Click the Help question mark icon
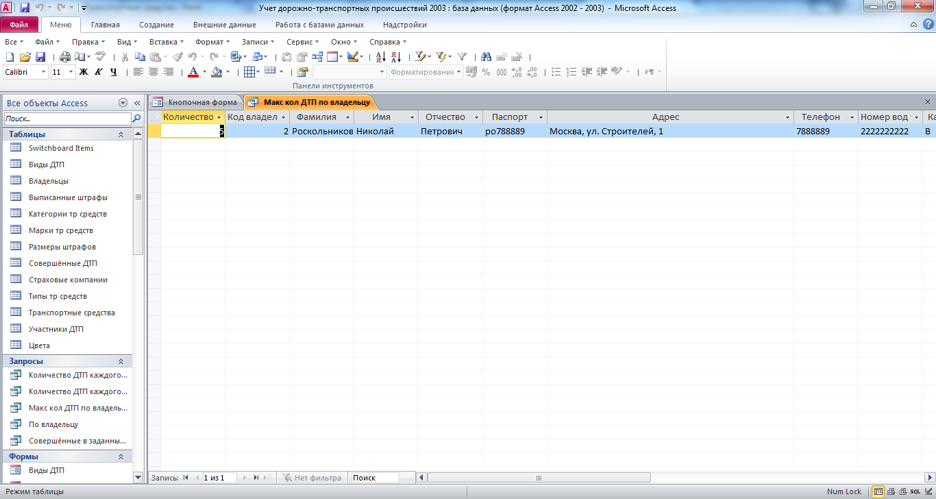 [928, 25]
